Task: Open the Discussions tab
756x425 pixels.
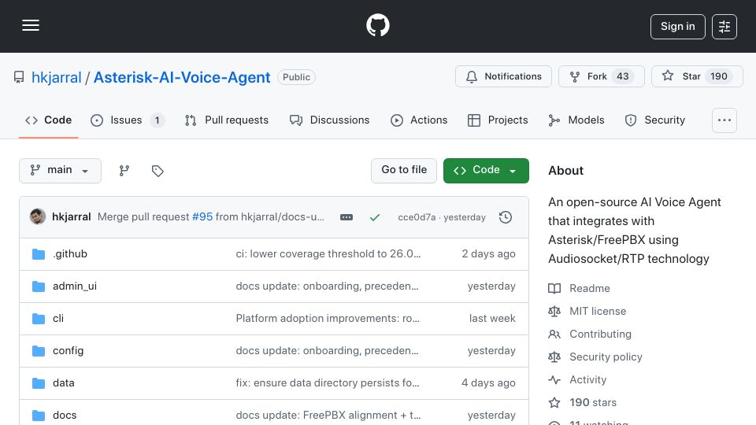Action: coord(329,120)
